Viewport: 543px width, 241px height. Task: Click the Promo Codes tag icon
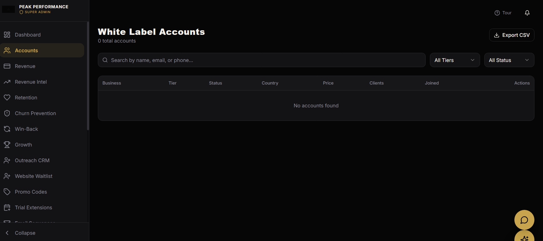tap(7, 192)
